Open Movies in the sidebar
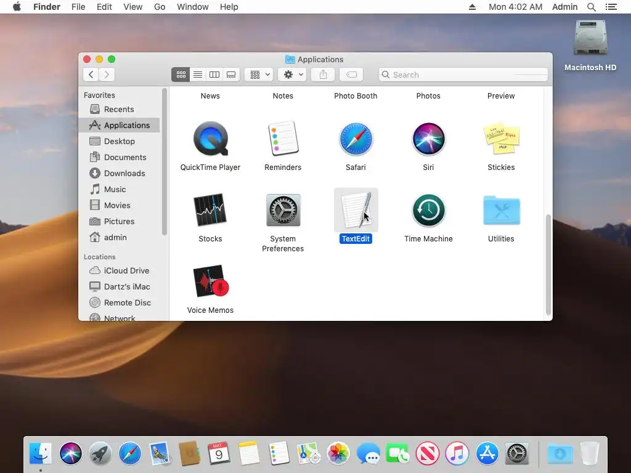The image size is (631, 473). (120, 206)
